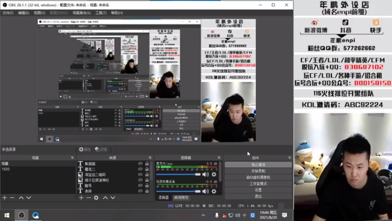Select the 1920 scene in the scenes list

tap(38, 169)
